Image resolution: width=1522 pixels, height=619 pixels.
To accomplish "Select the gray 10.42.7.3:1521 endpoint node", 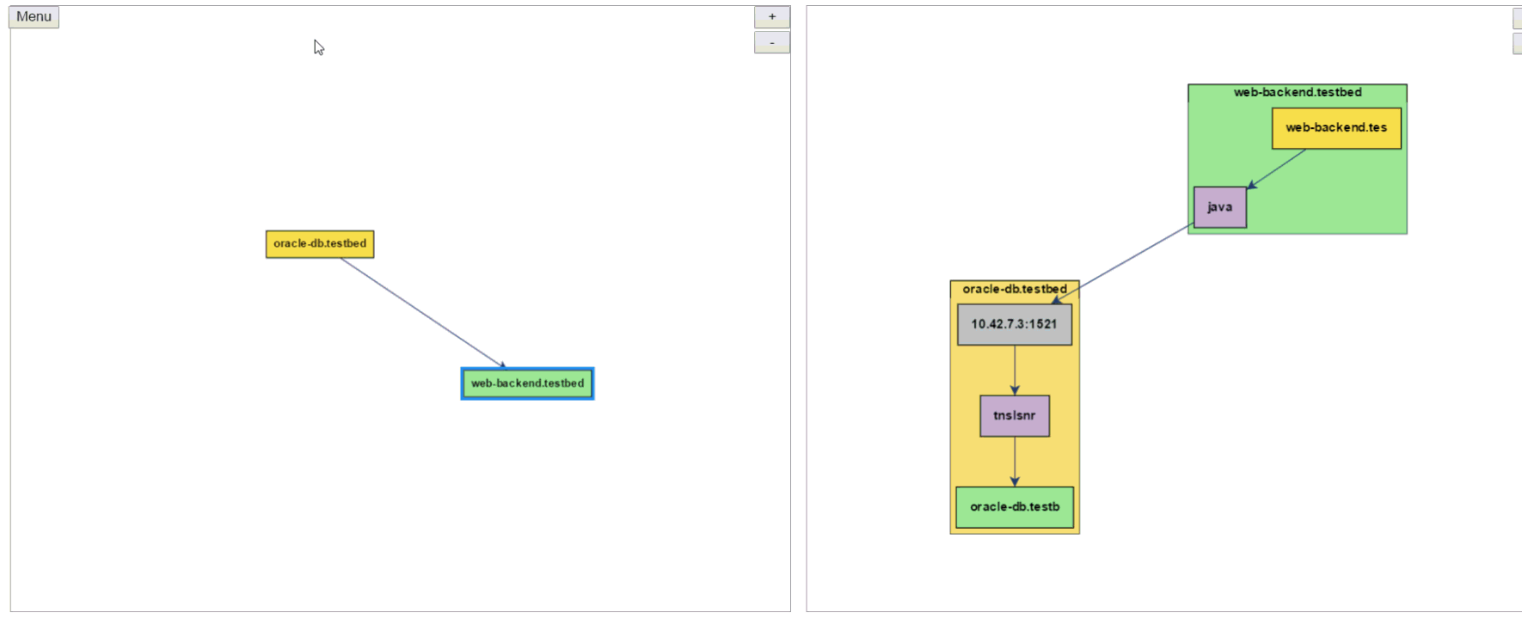I will tap(1014, 324).
